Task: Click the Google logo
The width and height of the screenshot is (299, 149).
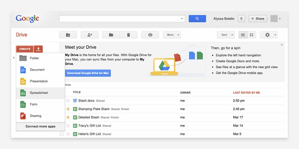Action: click(27, 19)
